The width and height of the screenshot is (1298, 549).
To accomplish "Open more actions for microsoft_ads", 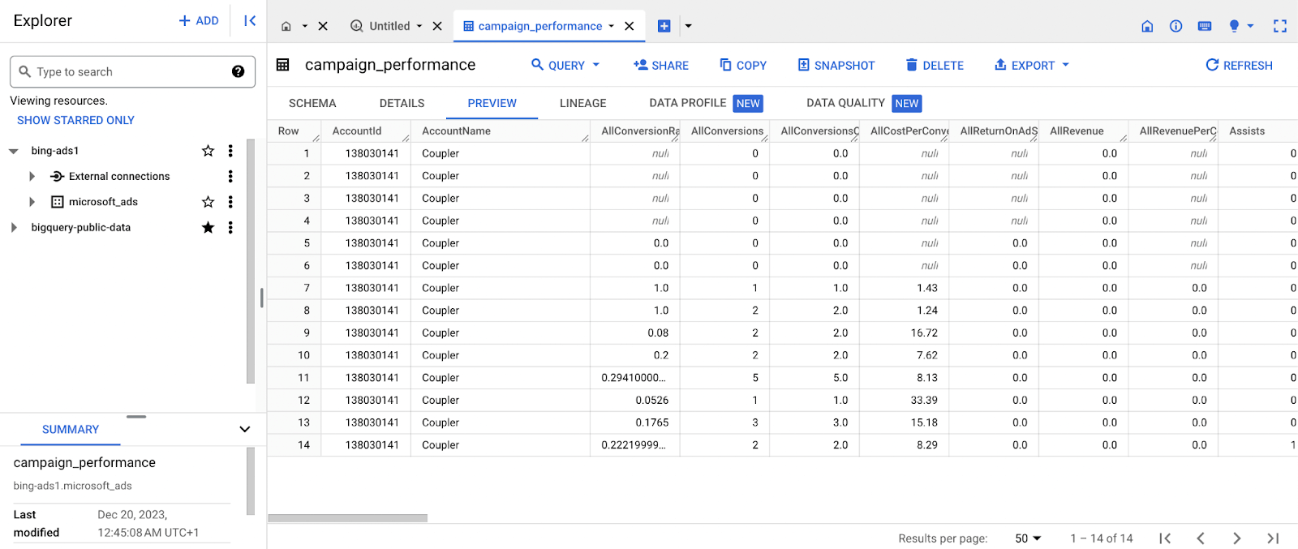I will coord(230,202).
